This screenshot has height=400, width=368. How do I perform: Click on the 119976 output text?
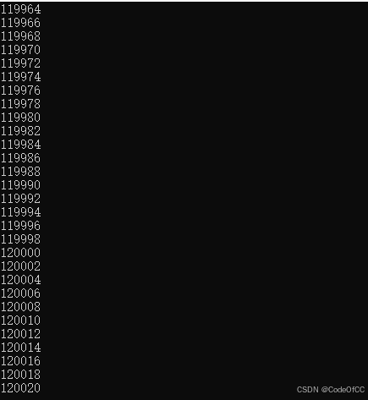click(x=21, y=90)
